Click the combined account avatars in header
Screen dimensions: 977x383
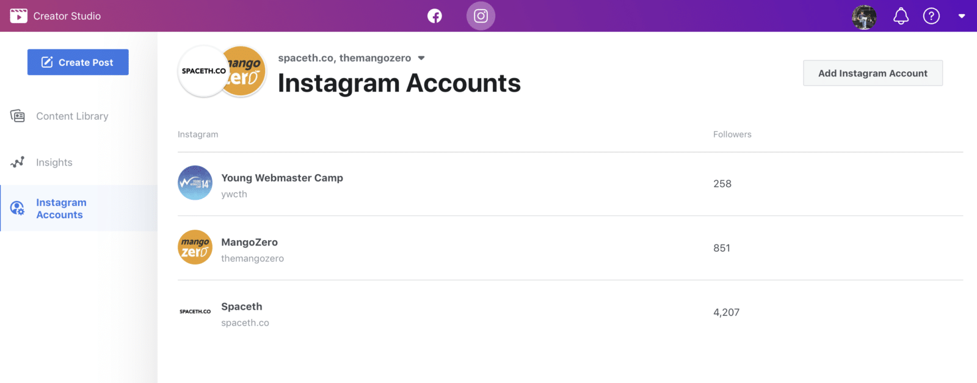[222, 71]
